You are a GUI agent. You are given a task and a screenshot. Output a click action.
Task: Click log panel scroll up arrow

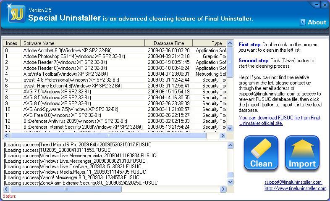coord(230,145)
